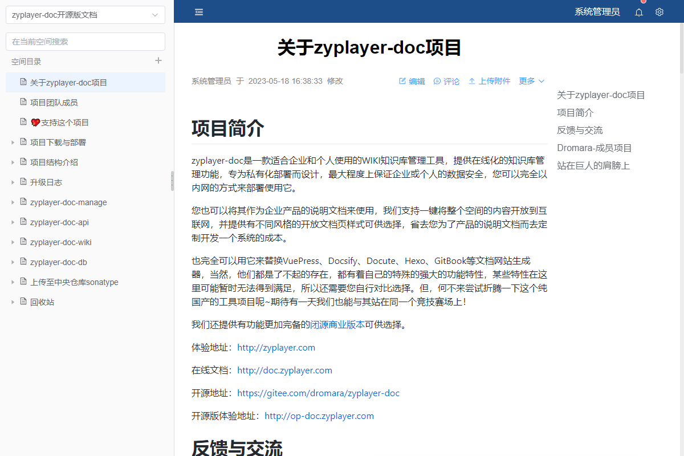Open settings gear icon in header
The image size is (684, 456).
659,12
